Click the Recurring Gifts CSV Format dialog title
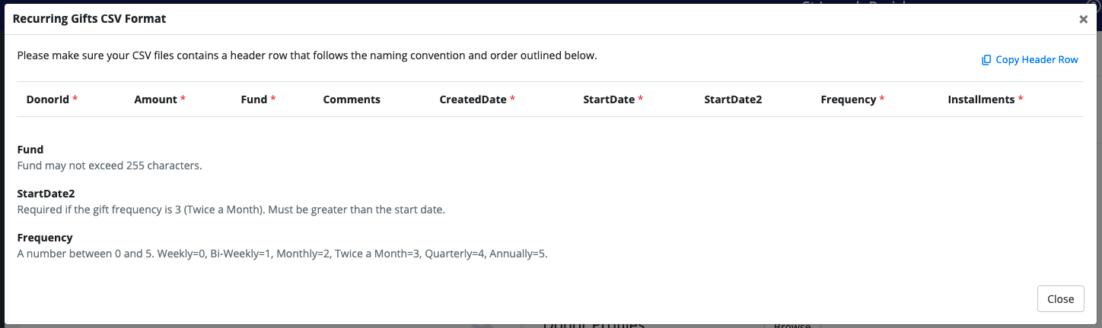 click(90, 19)
